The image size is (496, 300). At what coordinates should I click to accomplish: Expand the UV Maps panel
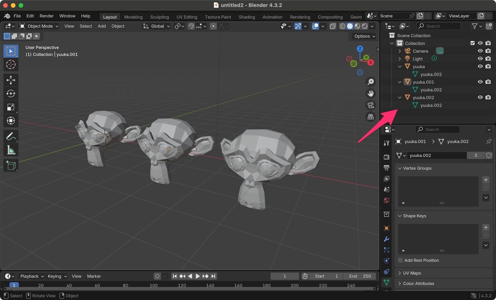coord(412,273)
